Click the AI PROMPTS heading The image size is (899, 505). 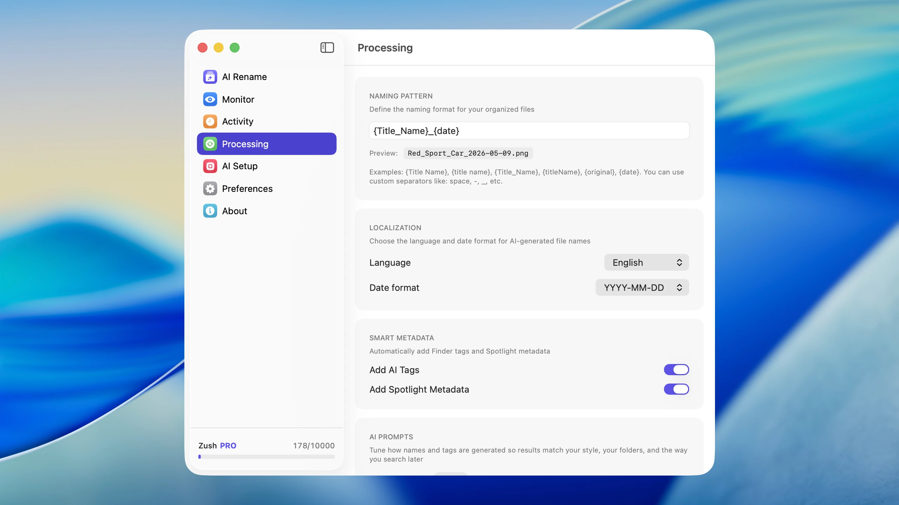(x=391, y=437)
